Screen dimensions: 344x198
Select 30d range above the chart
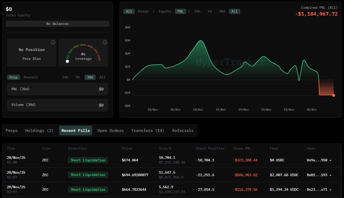tap(222, 11)
